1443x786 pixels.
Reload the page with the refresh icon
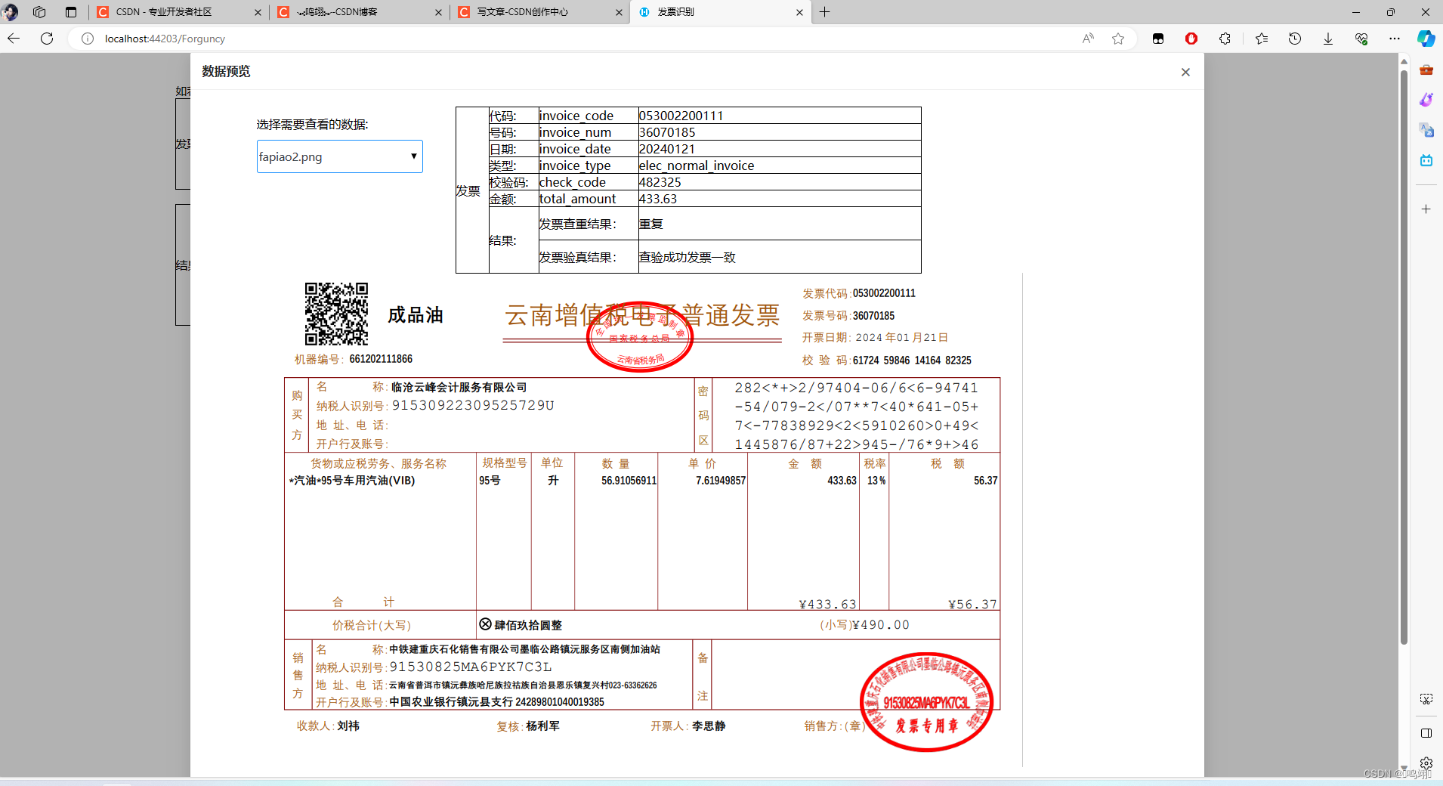47,39
